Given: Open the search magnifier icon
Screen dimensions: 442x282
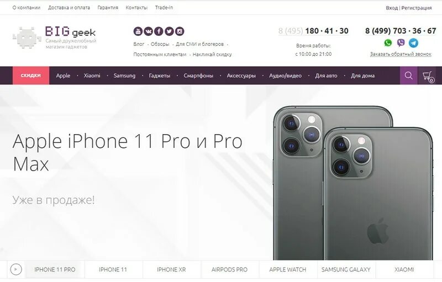Looking at the screenshot, I should (409, 76).
